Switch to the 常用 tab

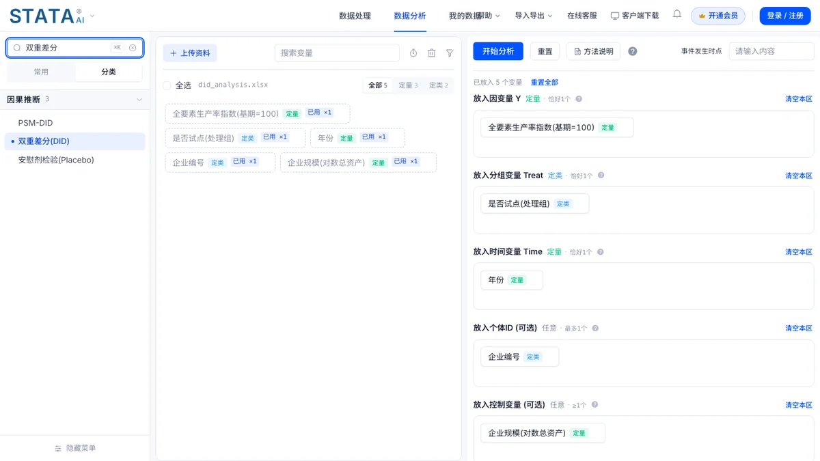coord(41,72)
